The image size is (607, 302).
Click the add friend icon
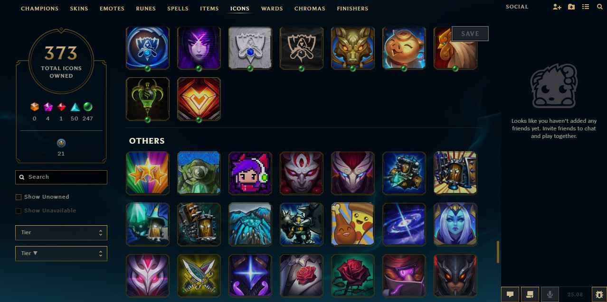coord(557,7)
